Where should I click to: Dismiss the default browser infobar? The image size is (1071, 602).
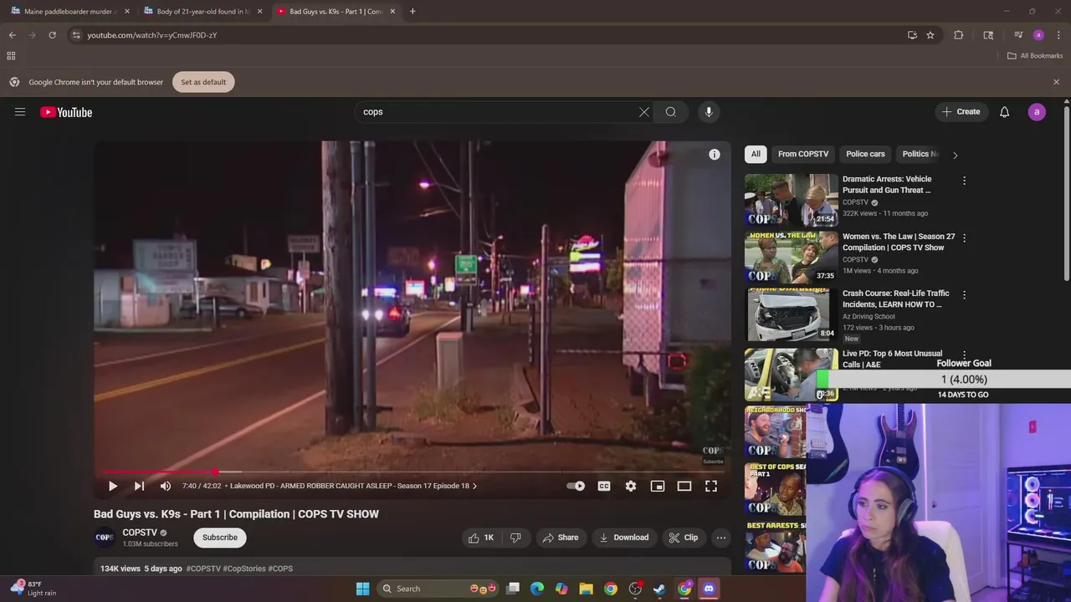1056,82
